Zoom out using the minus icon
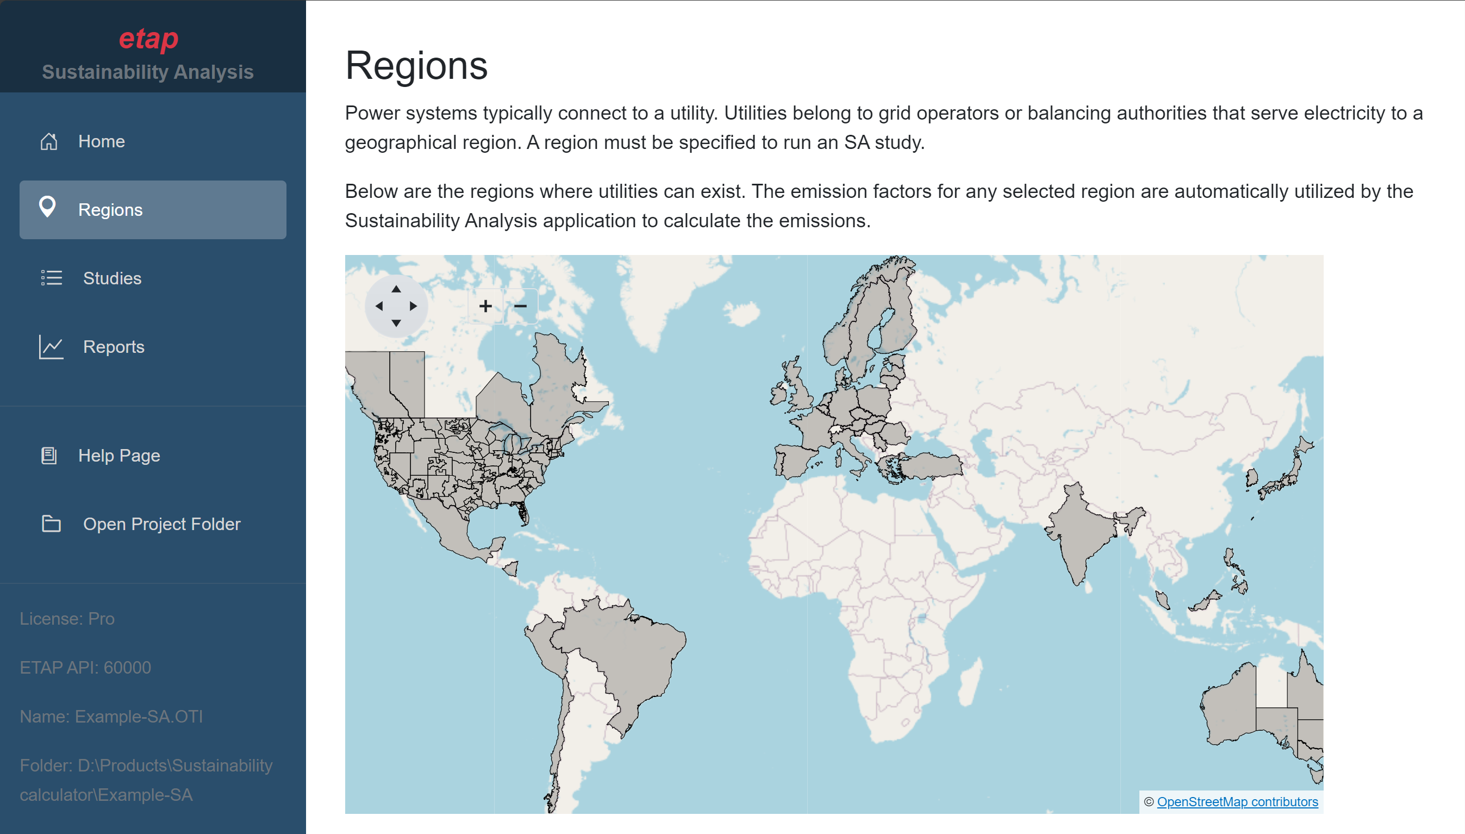Screen dimensions: 1465x834 coord(521,307)
